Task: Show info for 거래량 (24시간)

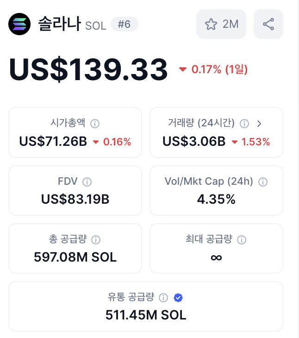Action: 244,124
